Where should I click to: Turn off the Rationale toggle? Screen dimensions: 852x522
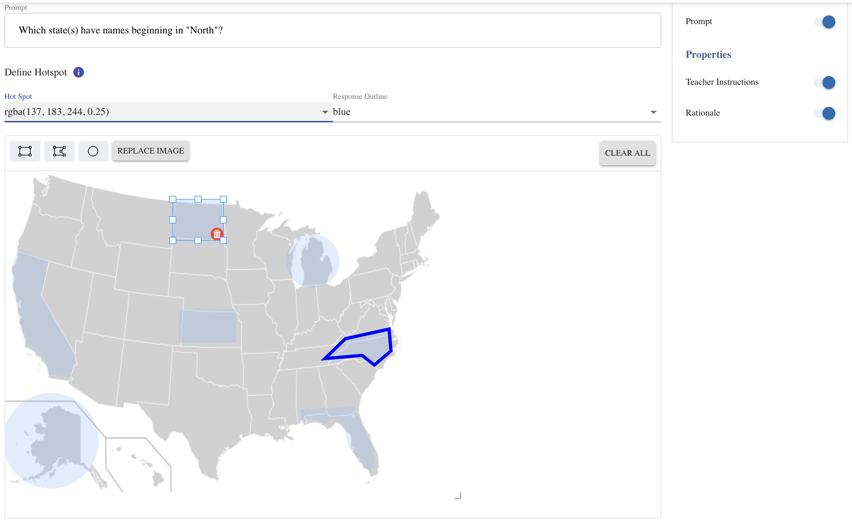click(825, 113)
